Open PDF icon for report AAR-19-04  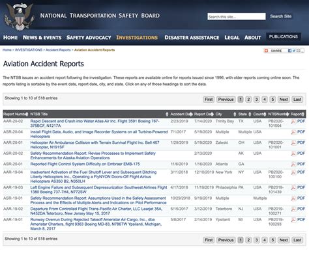[293, 172]
